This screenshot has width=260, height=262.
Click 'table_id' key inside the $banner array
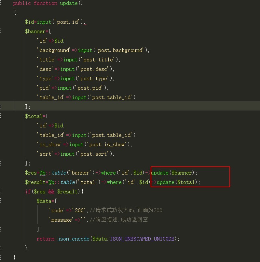(51, 98)
